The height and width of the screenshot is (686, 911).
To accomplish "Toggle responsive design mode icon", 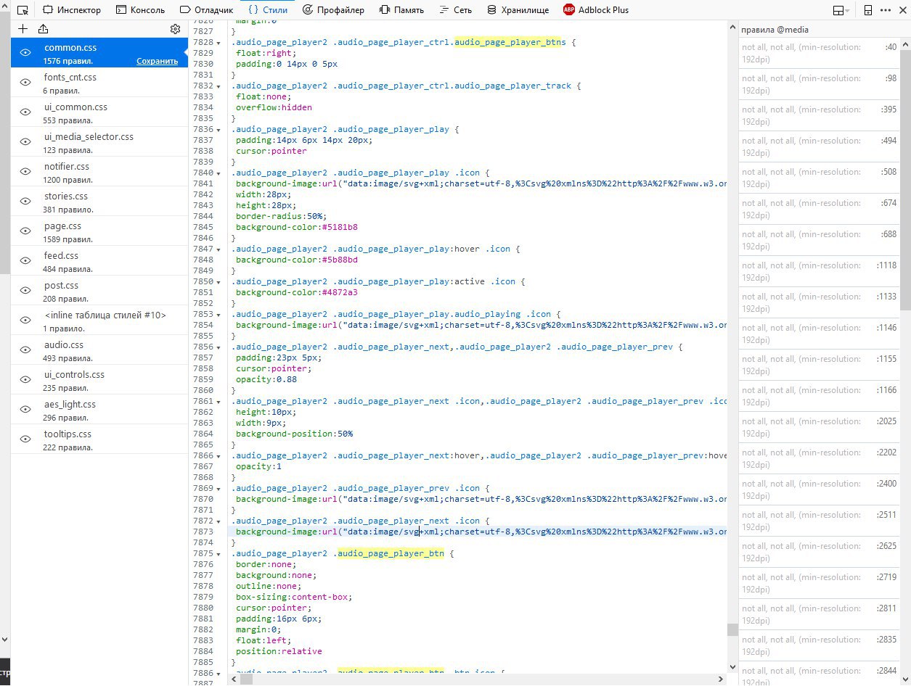I will [867, 10].
